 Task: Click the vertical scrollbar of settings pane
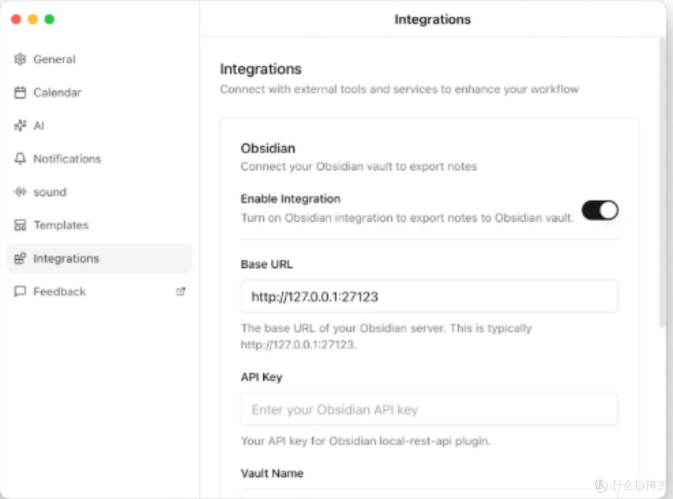pyautogui.click(x=662, y=183)
